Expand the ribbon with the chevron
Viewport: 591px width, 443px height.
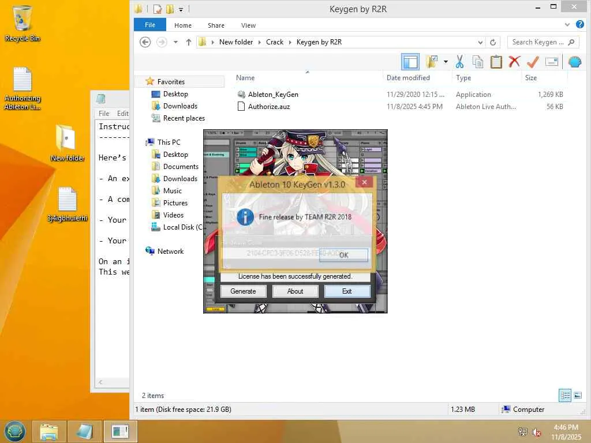point(567,25)
